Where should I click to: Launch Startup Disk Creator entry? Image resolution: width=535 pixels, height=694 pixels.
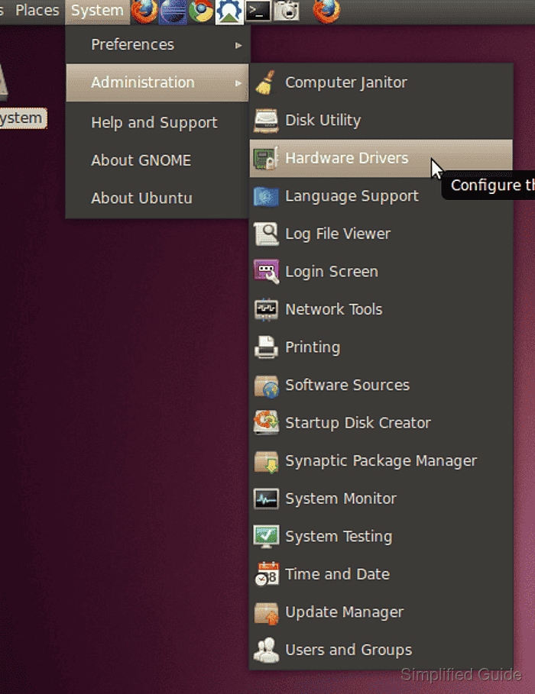[x=381, y=423]
